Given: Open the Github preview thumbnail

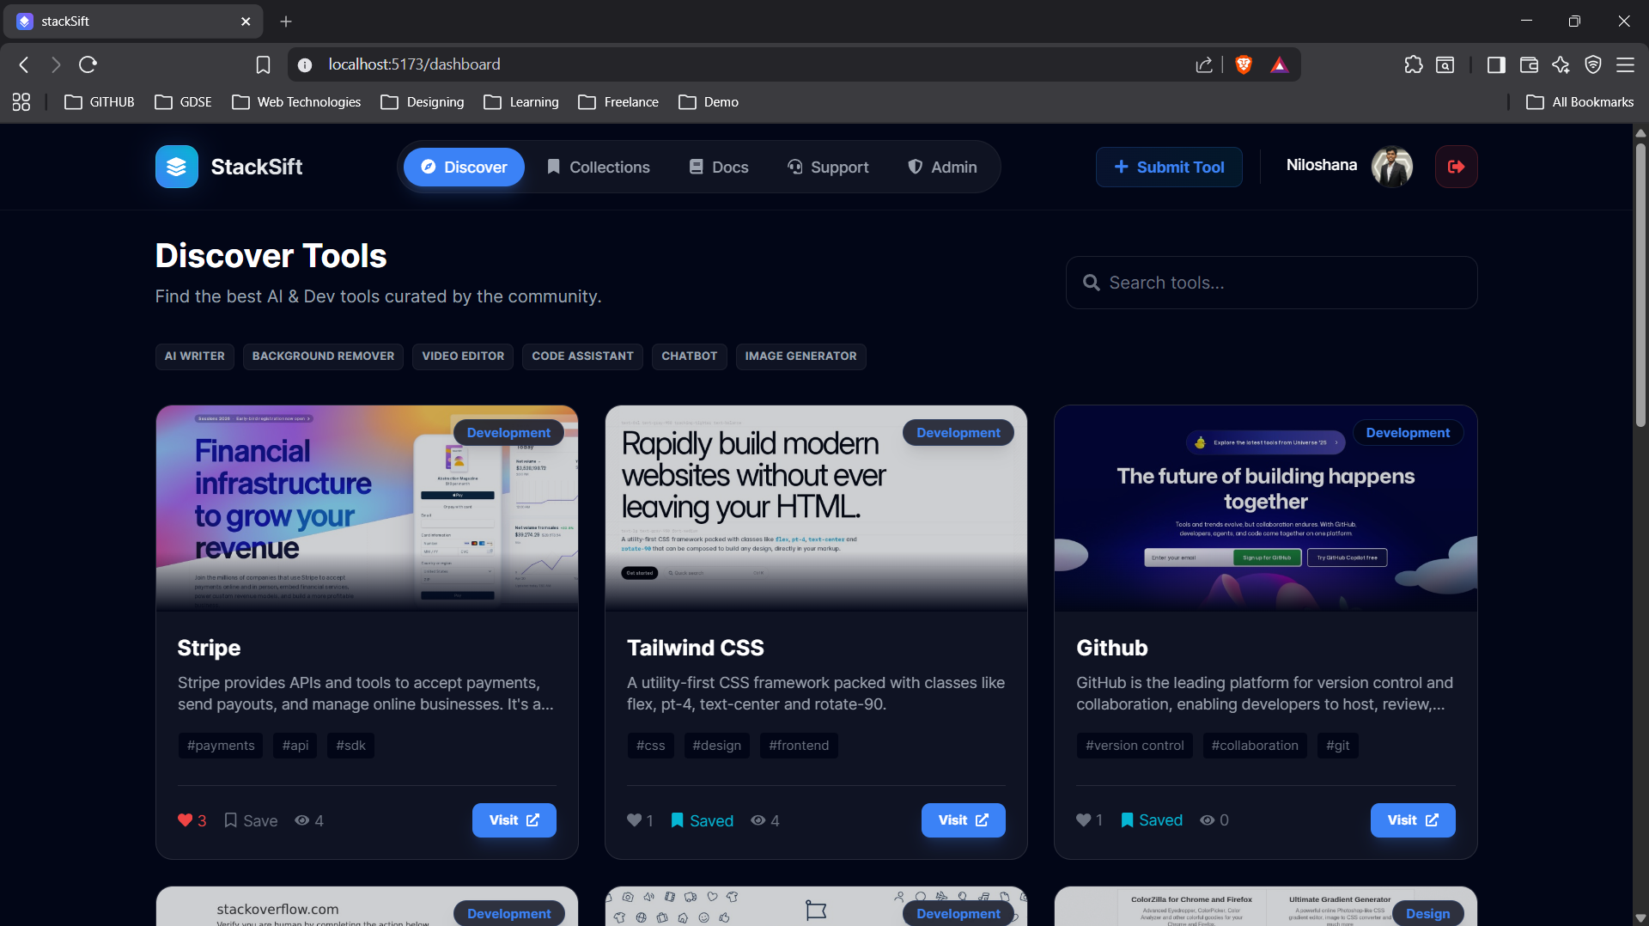Looking at the screenshot, I should (x=1266, y=509).
